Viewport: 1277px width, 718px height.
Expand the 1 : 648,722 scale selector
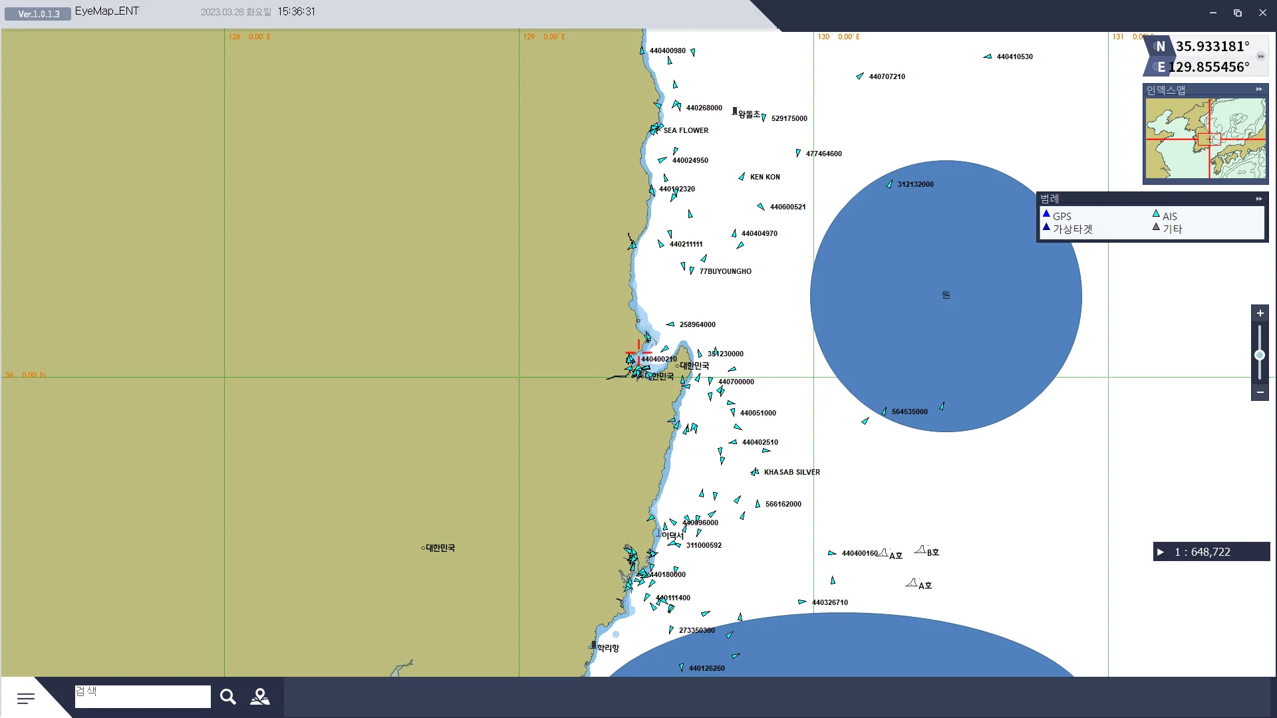click(1161, 552)
